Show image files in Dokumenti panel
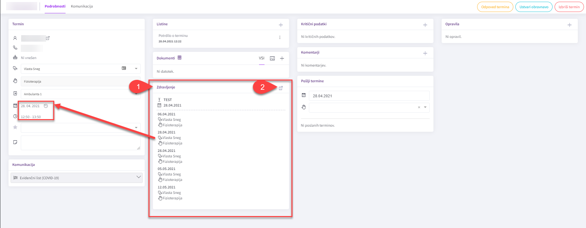586x228 pixels. click(272, 58)
